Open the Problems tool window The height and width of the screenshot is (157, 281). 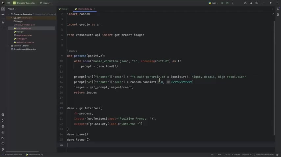pos(3,144)
